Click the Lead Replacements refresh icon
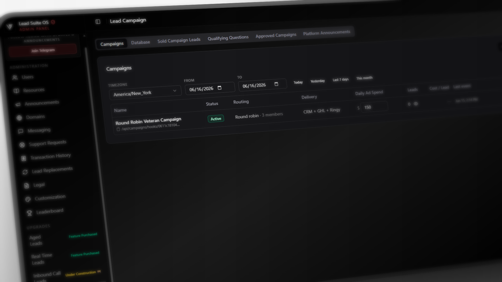The height and width of the screenshot is (282, 502). 25,172
